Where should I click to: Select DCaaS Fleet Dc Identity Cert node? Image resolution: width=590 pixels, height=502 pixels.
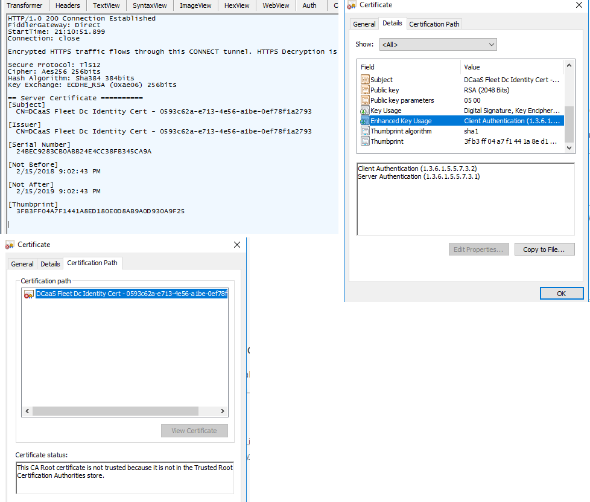click(x=131, y=294)
